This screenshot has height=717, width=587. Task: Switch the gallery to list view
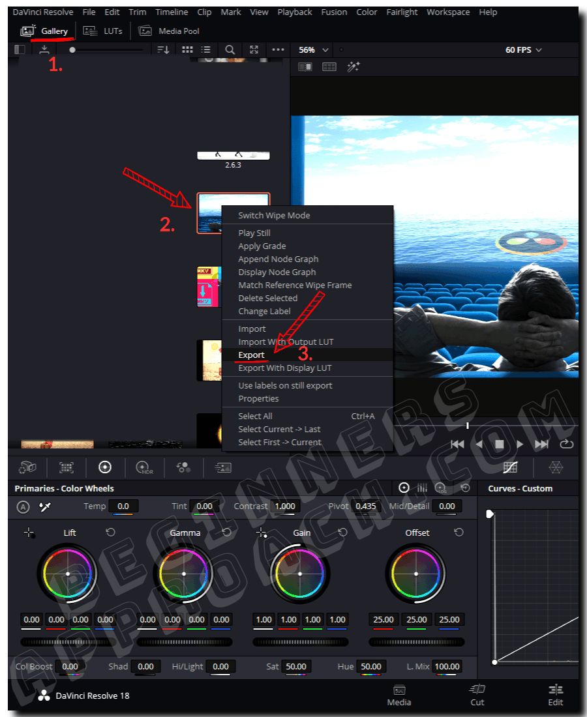tap(205, 50)
